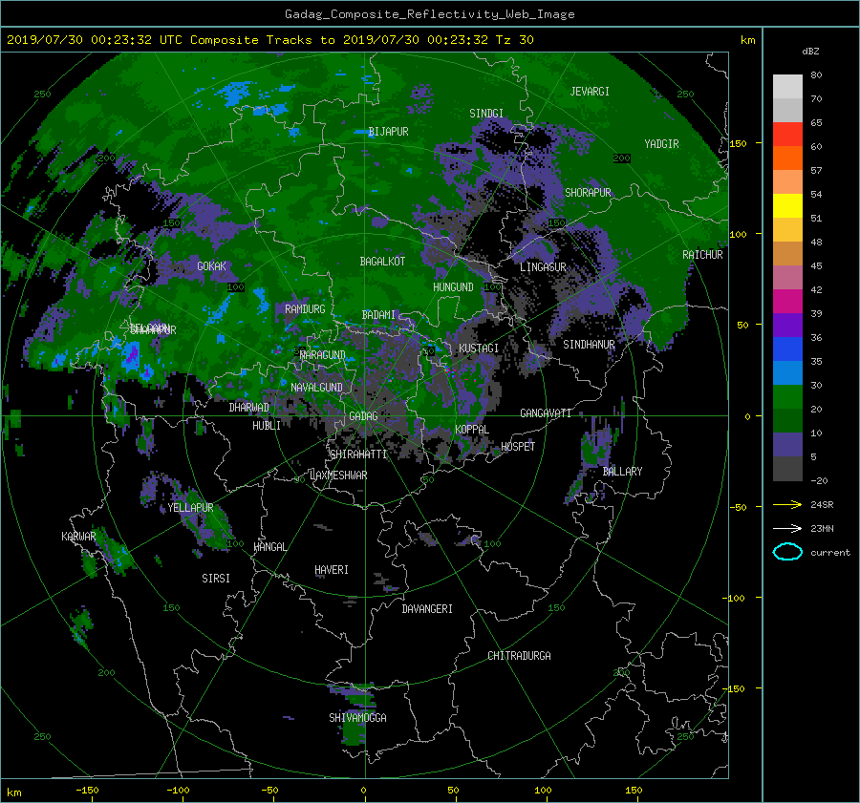Click the HAVERI city label
Viewport: 860px width, 803px height.
332,570
